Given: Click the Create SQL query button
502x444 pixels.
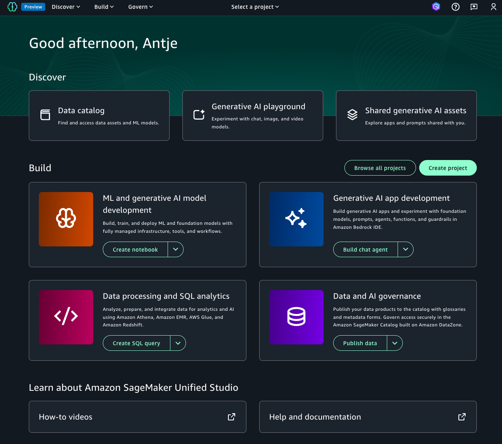Looking at the screenshot, I should pos(136,343).
